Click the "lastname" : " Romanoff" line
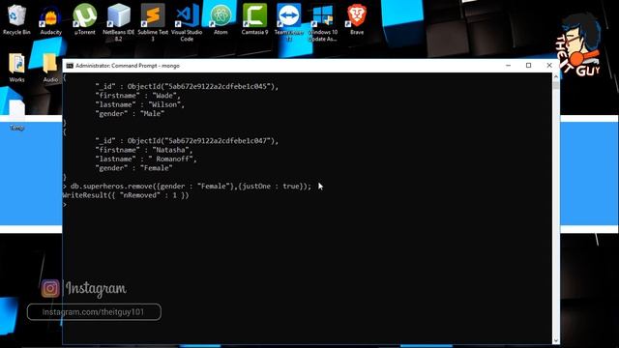The width and height of the screenshot is (619, 348). tap(146, 159)
